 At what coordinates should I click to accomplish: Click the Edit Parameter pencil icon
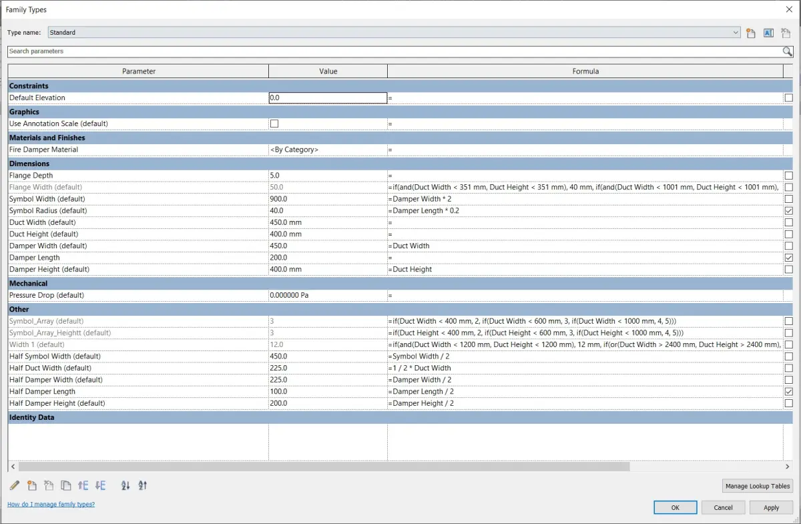[15, 485]
